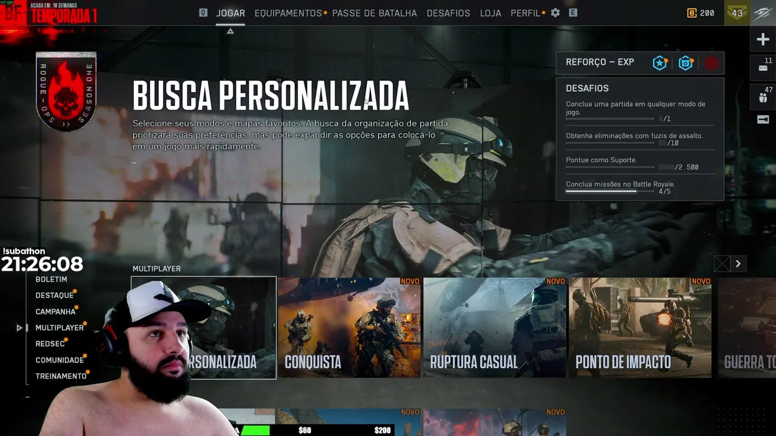Open player emblem at top-right corner
Screen dimensions: 776x436
pyautogui.click(x=763, y=13)
